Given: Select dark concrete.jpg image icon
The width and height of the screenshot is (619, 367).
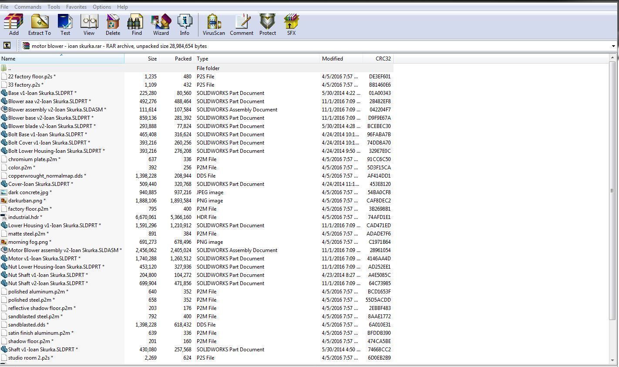Looking at the screenshot, I should [x=4, y=192].
